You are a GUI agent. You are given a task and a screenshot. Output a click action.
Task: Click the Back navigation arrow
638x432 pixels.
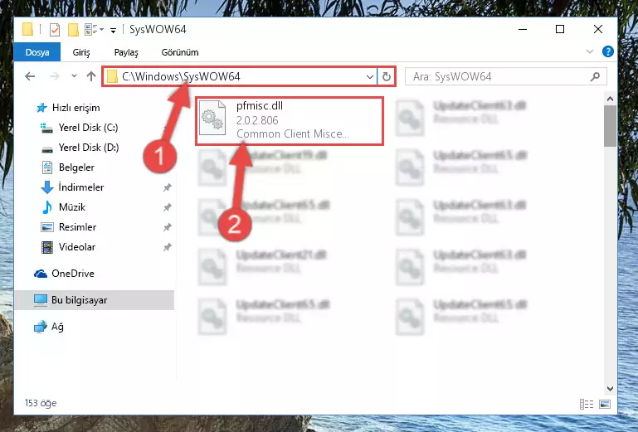click(30, 76)
